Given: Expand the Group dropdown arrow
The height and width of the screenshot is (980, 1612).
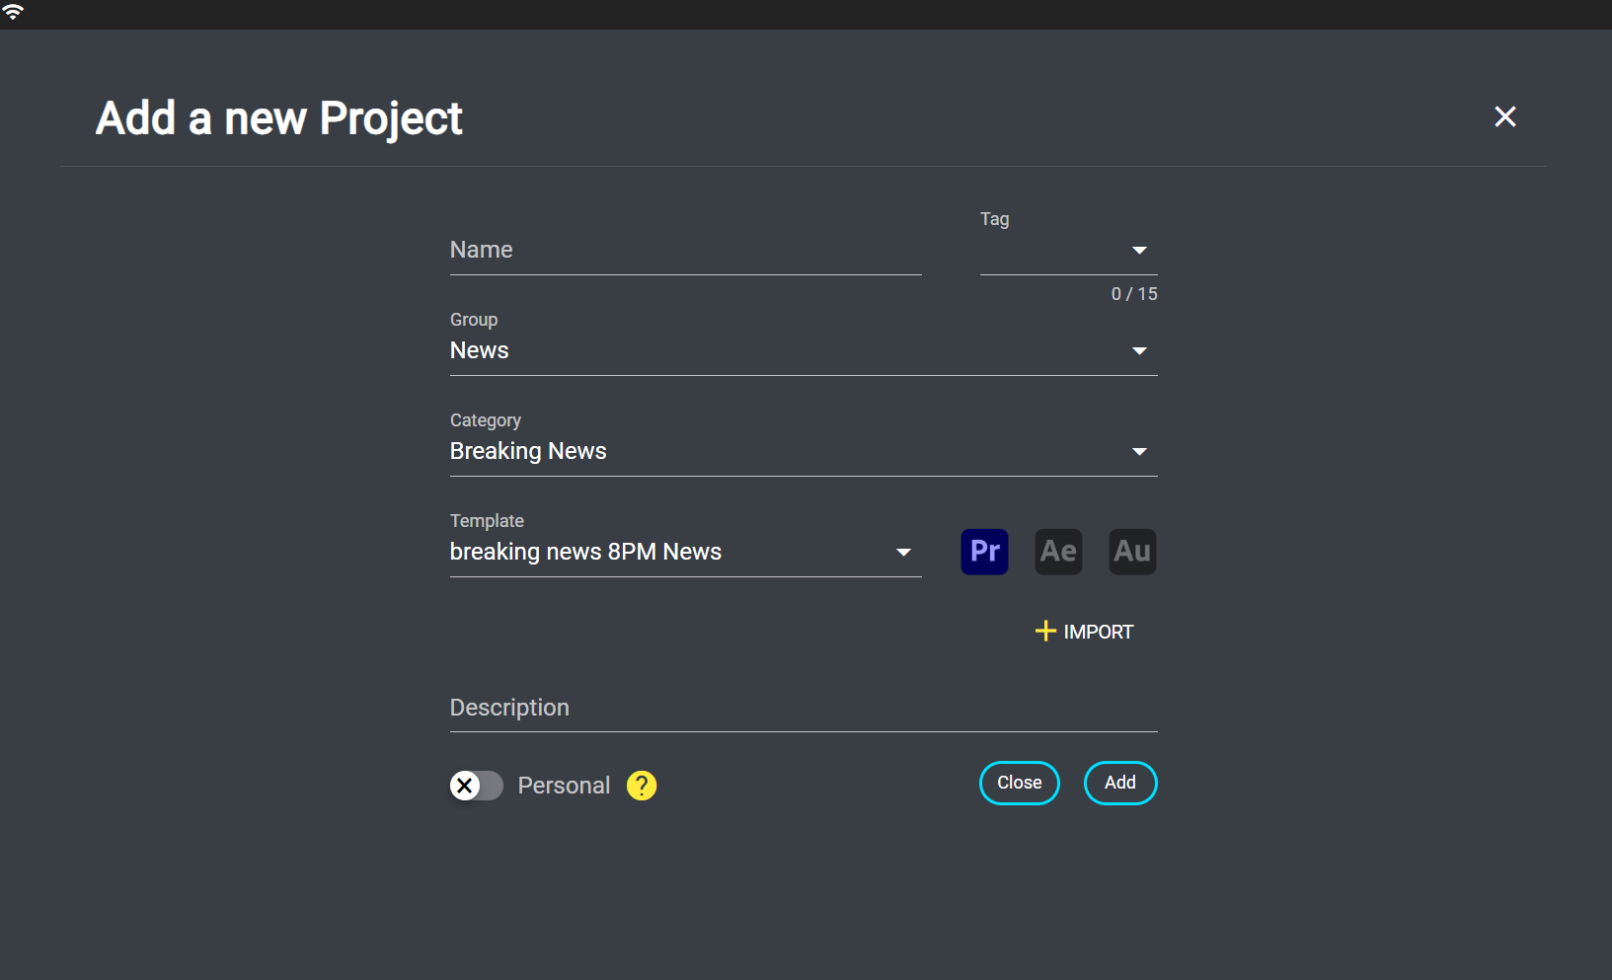Looking at the screenshot, I should coord(1139,351).
